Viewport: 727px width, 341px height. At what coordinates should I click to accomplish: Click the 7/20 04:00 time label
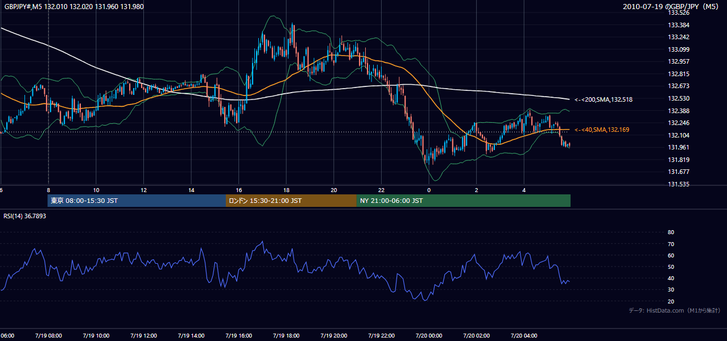click(524, 335)
